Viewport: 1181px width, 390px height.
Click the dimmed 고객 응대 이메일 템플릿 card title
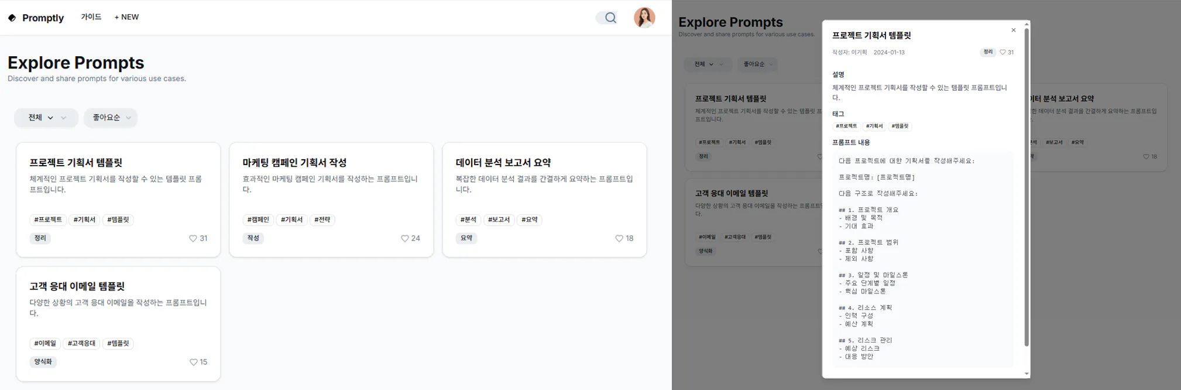(731, 193)
